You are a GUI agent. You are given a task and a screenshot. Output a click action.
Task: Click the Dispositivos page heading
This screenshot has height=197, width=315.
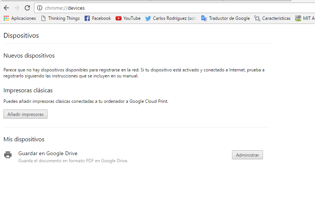[21, 36]
